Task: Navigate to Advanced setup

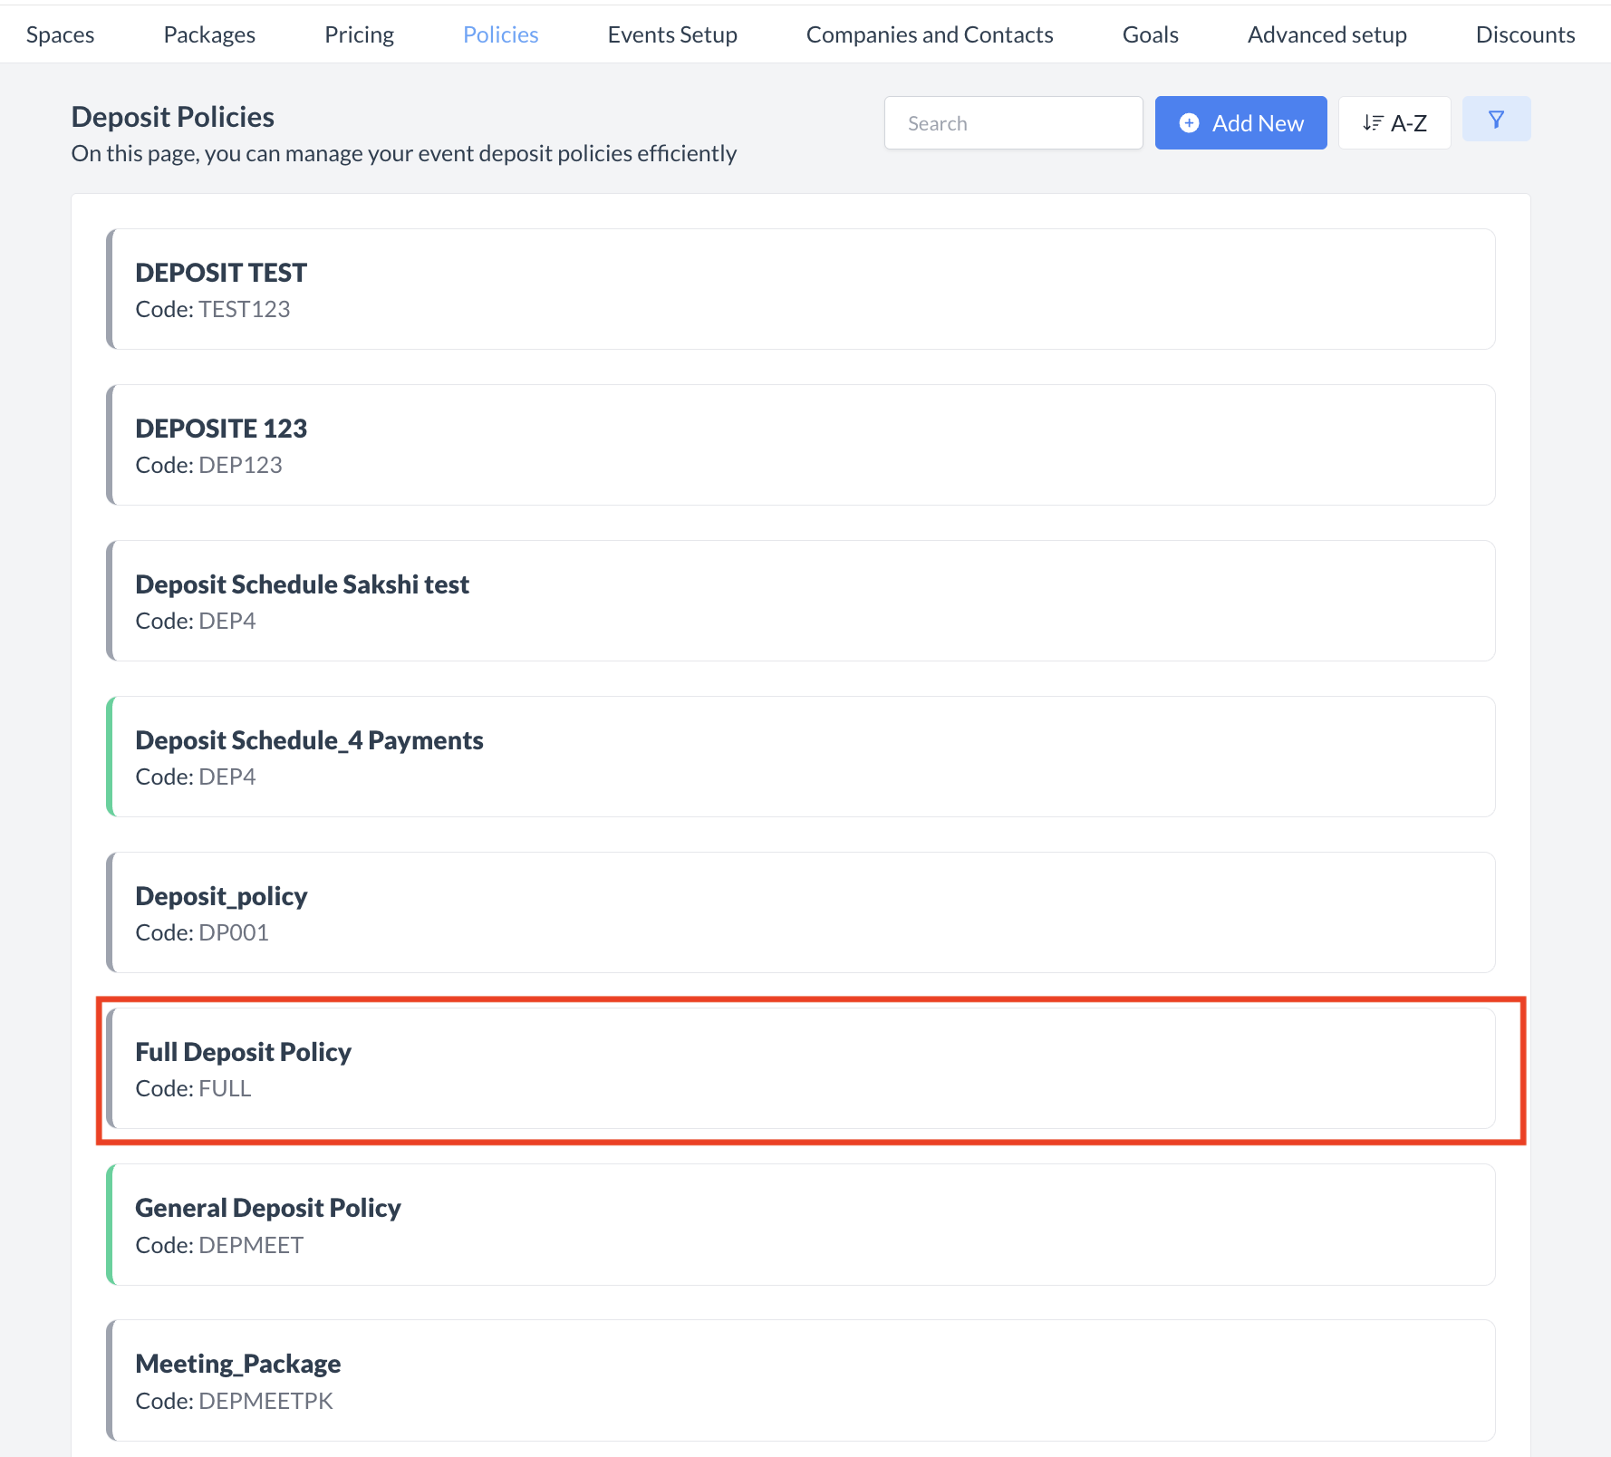Action: (x=1326, y=34)
